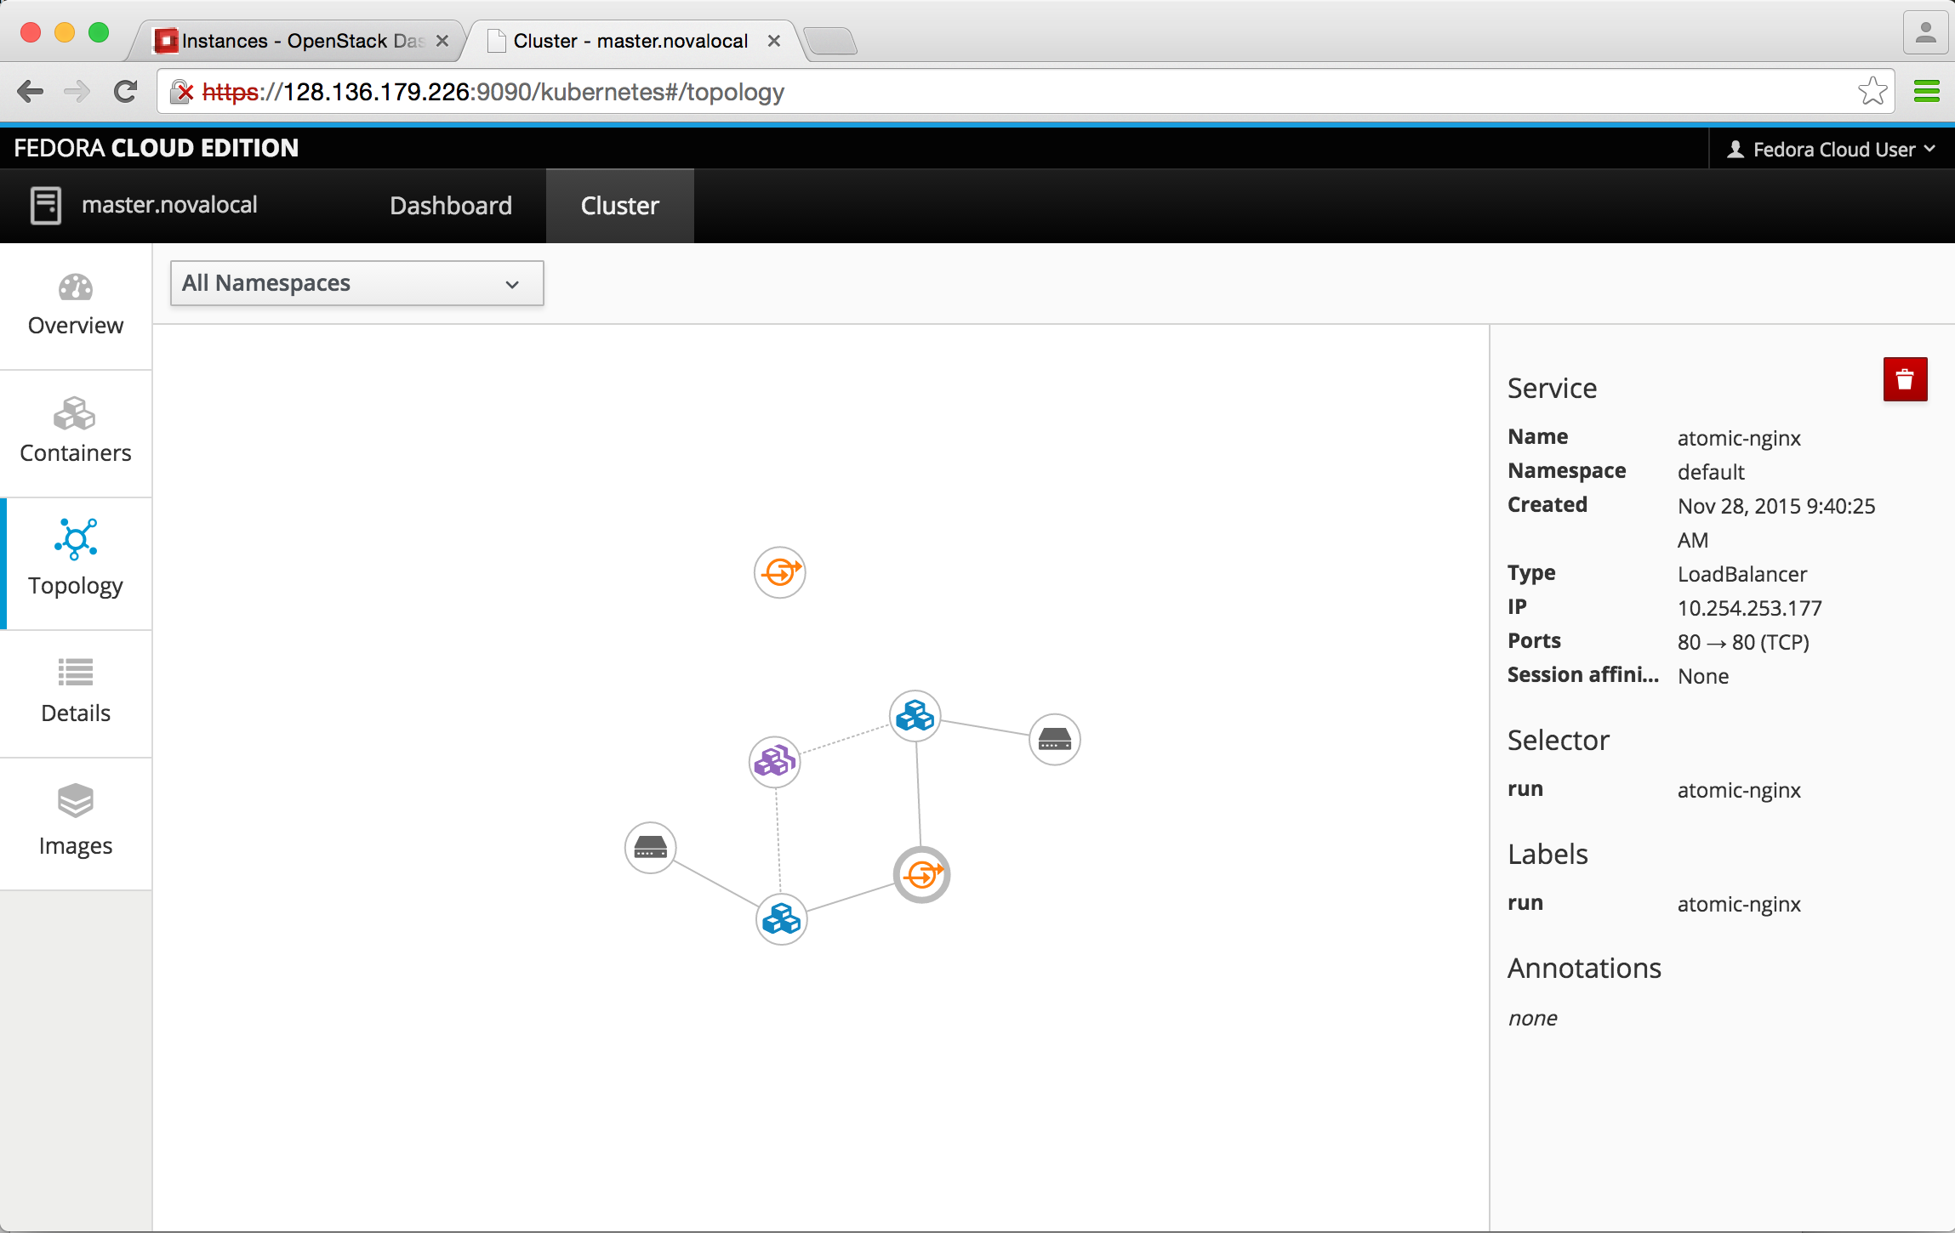Screen dimensions: 1955x1233
Task: Close the Instances OpenStack tab
Action: [442, 41]
